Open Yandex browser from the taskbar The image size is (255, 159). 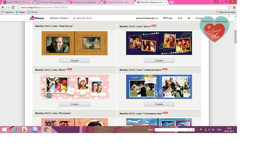tap(25, 130)
